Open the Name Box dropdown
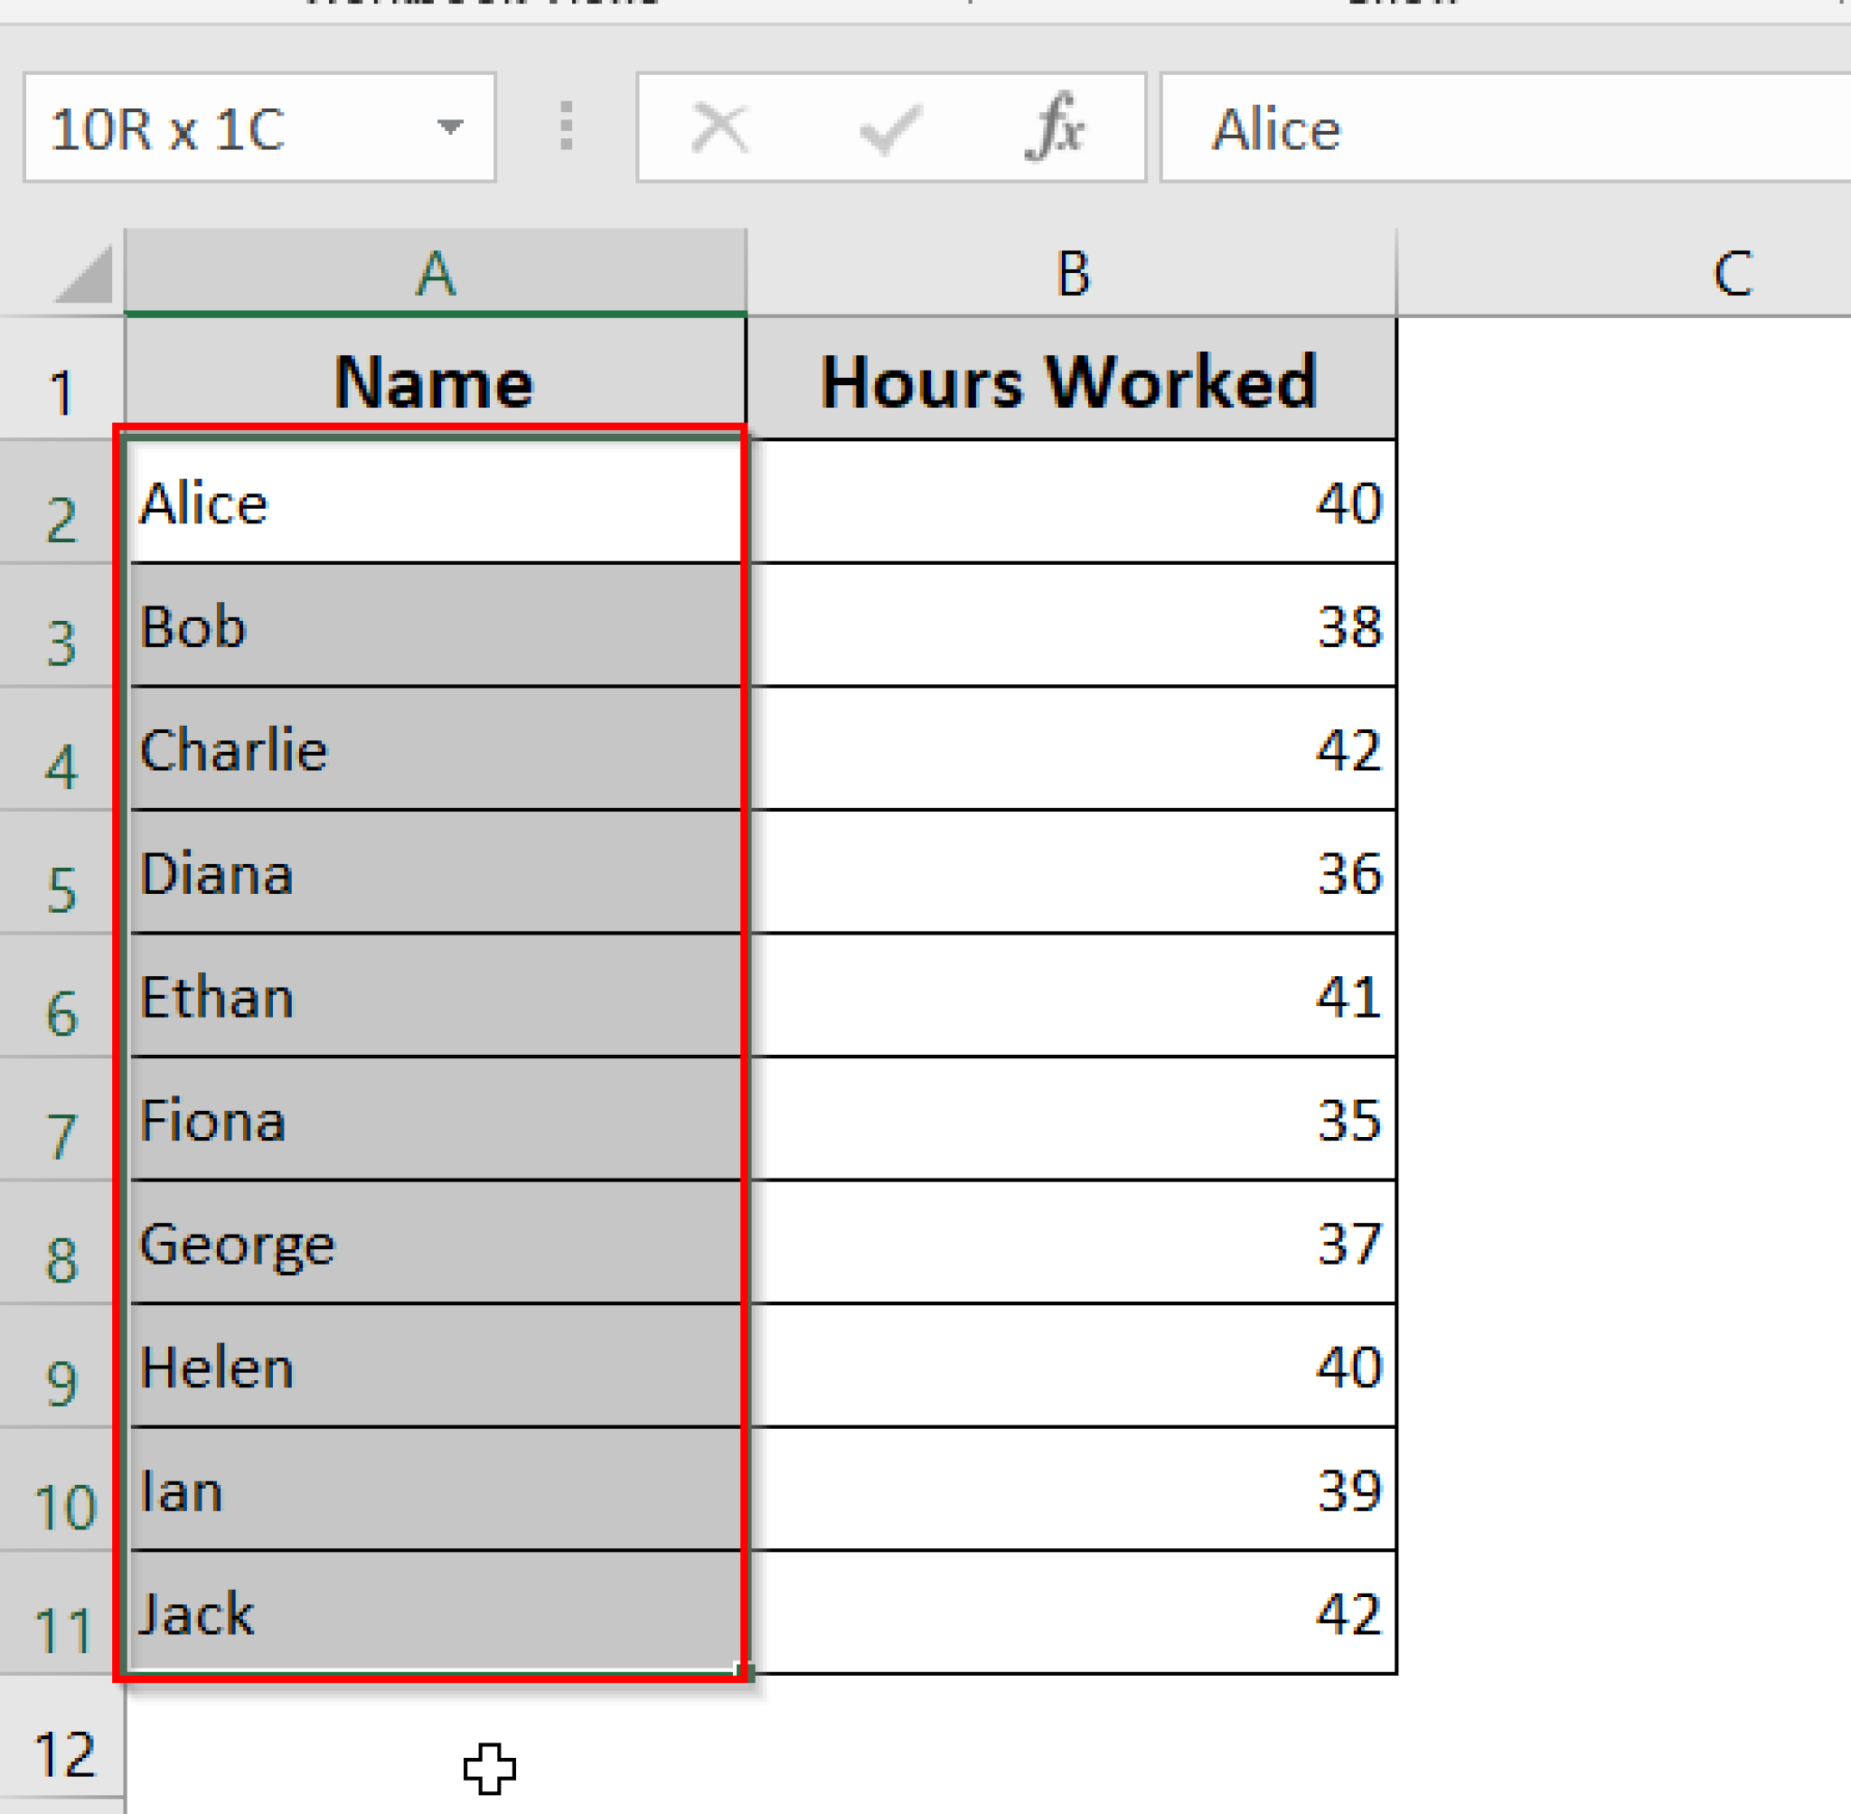This screenshot has height=1814, width=1851. point(451,128)
